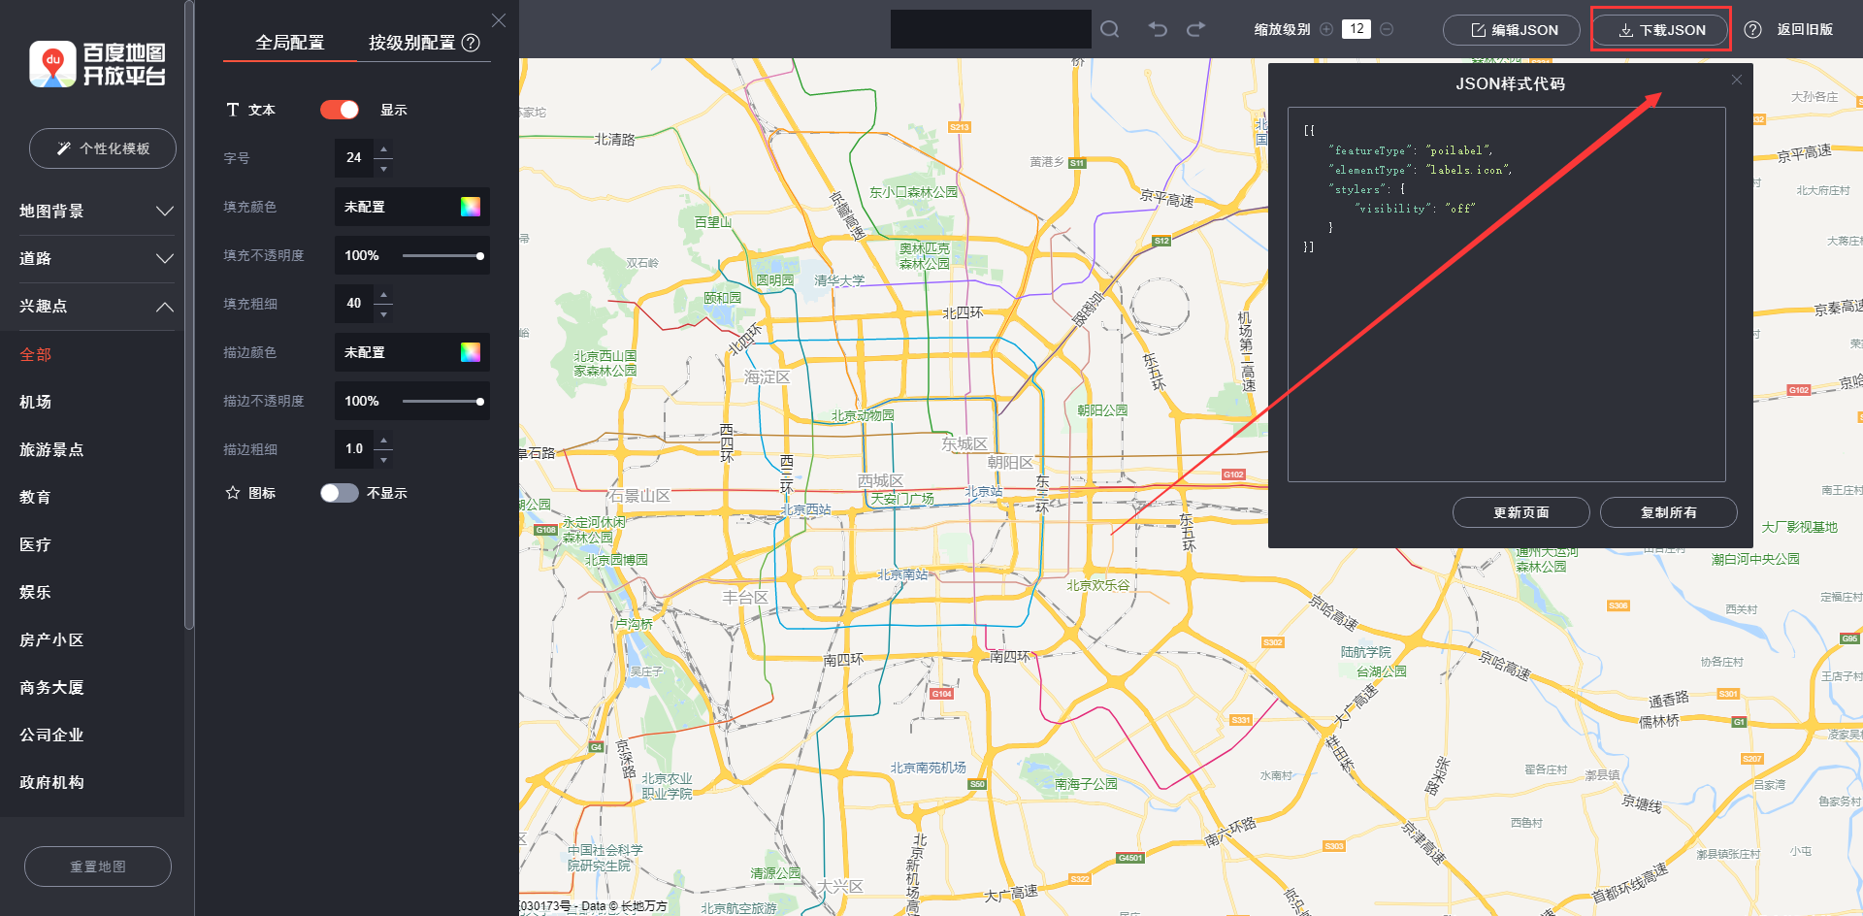This screenshot has width=1863, height=916.
Task: Decrease zoom level with minus icon
Action: tap(1387, 29)
